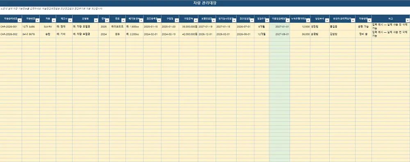
Task: Select the model year cell 2025
Action: pyautogui.click(x=104, y=27)
